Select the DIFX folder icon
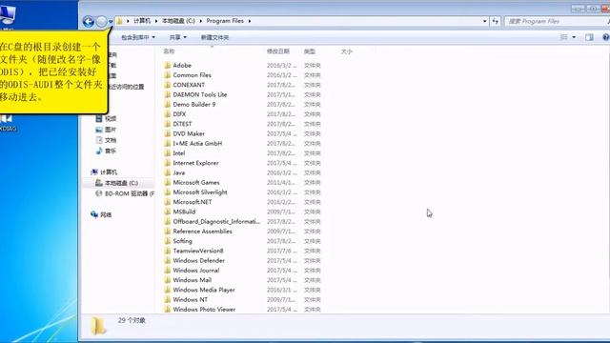Screen dimensions: 610x343 pos(168,114)
